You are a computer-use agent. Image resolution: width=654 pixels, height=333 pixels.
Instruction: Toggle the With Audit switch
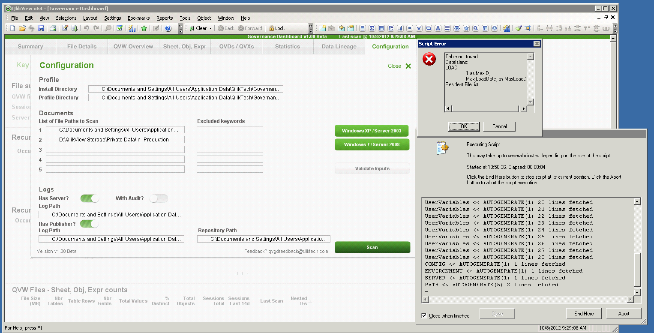pos(159,198)
